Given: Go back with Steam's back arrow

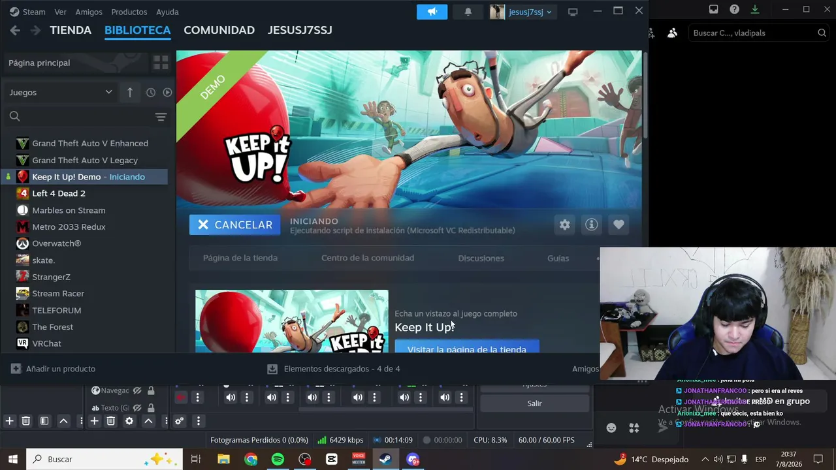Looking at the screenshot, I should (x=15, y=30).
